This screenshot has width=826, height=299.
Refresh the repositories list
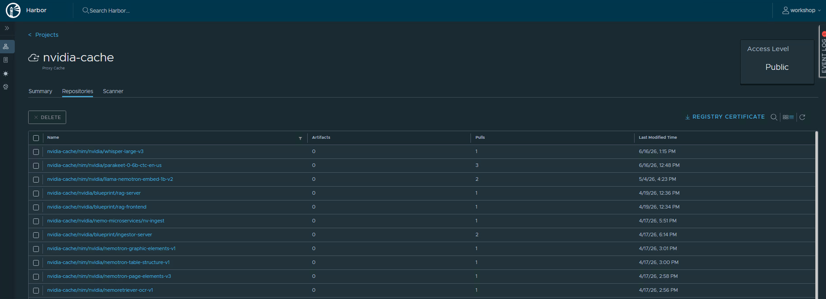802,117
